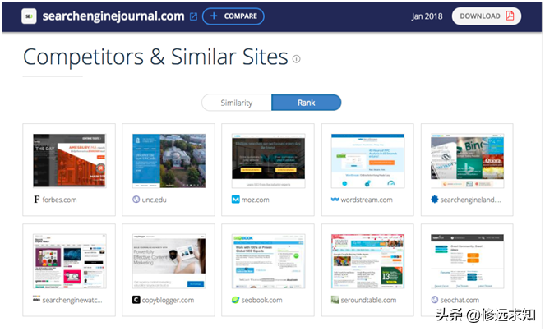Open the searchenginewatch screenshot thumbnail

pos(70,261)
